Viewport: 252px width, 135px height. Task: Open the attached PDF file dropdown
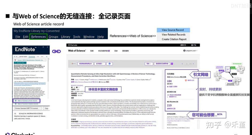tap(30, 60)
